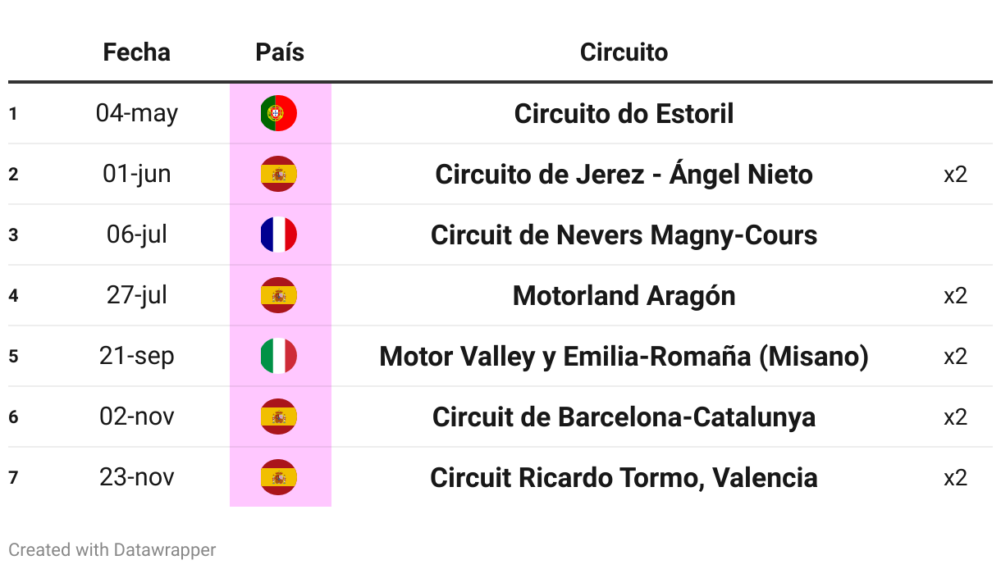Click the 04-may date cell
The height and width of the screenshot is (569, 1001).
pyautogui.click(x=137, y=113)
